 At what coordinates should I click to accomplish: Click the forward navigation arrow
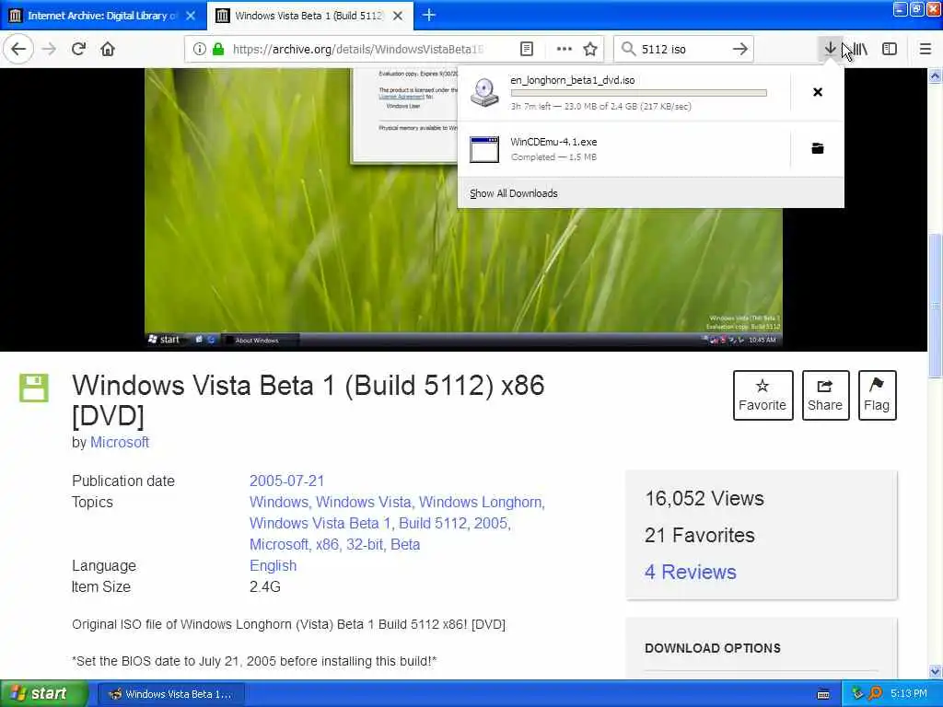[x=50, y=49]
